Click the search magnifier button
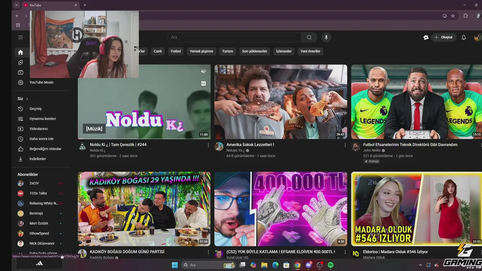 point(309,37)
